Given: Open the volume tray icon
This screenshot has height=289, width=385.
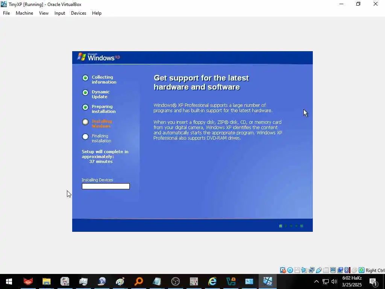Looking at the screenshot, I should (x=334, y=281).
